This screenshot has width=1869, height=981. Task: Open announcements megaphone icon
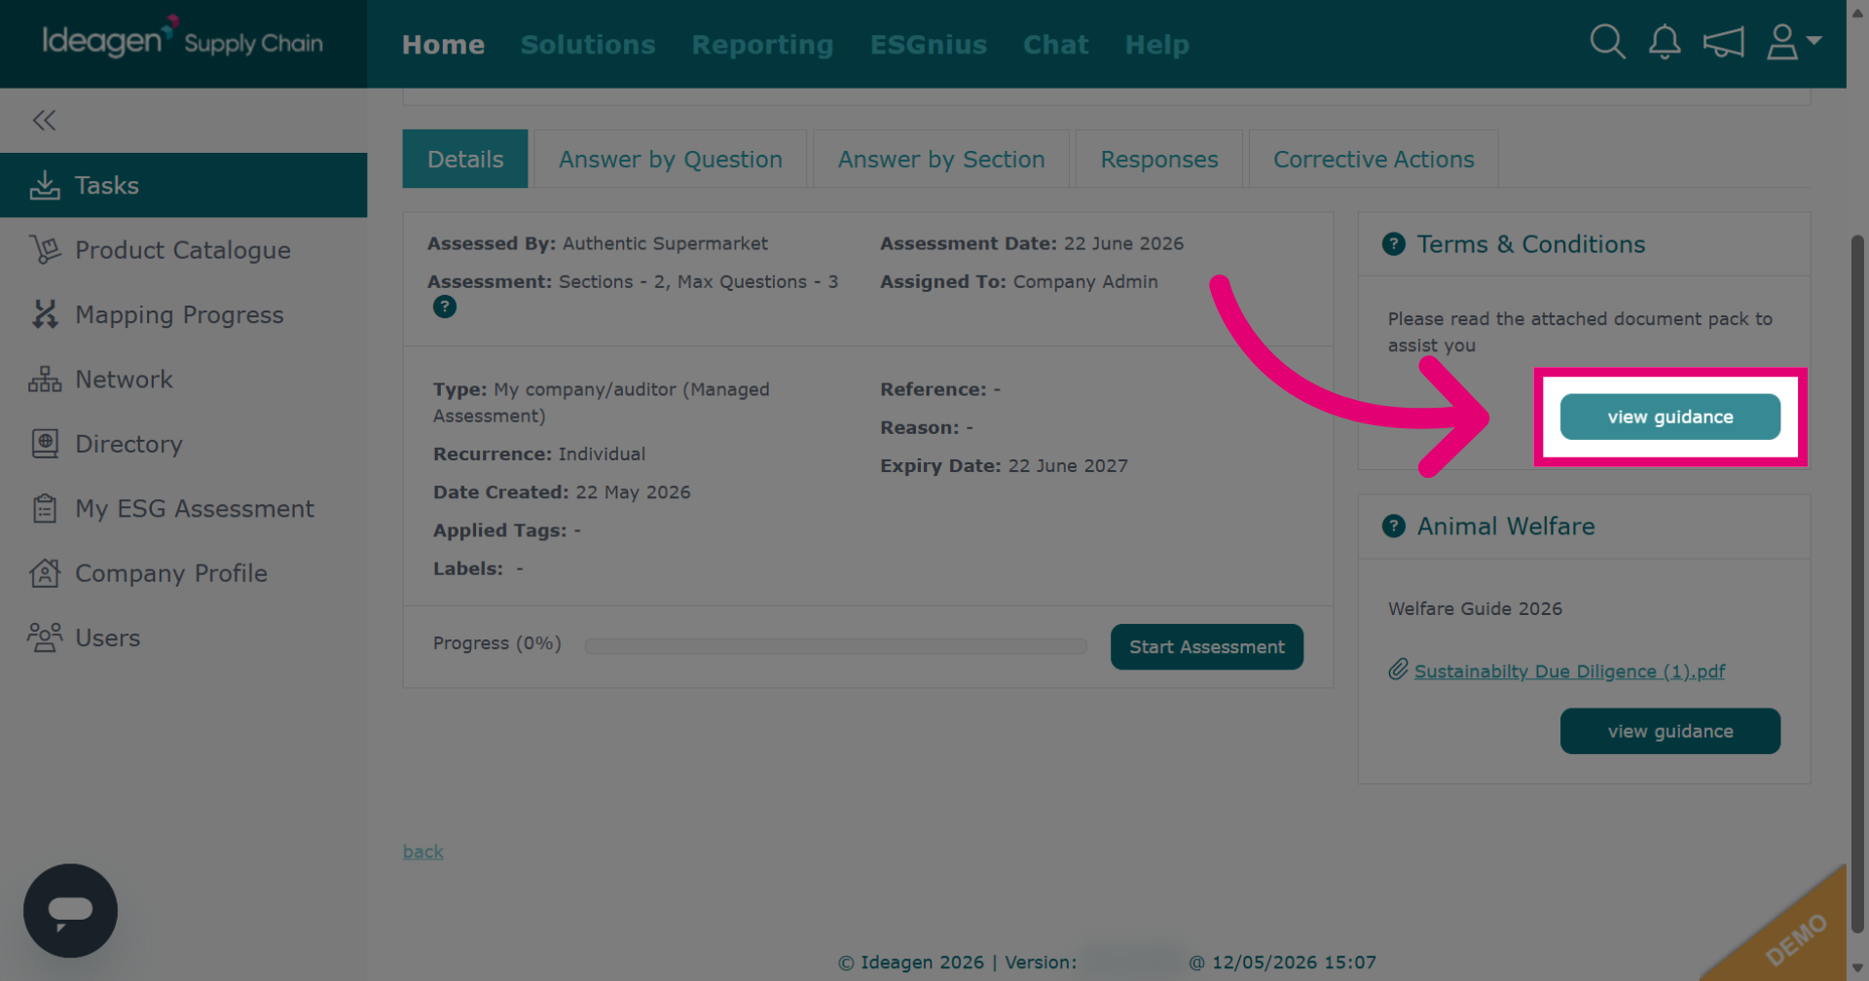point(1723,42)
